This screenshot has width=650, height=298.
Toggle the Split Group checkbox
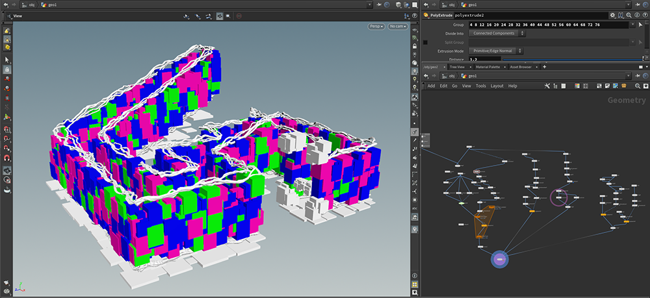pos(426,42)
